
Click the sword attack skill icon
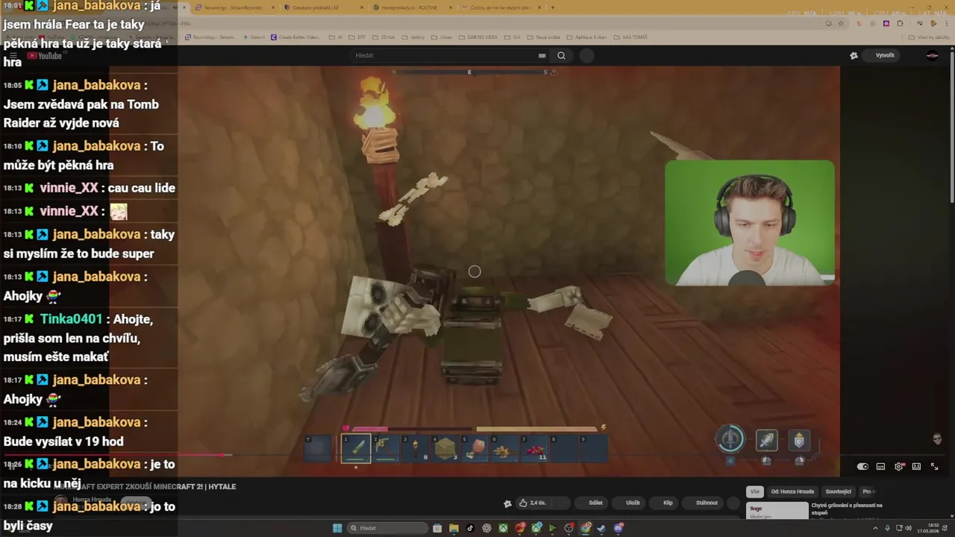tap(767, 440)
